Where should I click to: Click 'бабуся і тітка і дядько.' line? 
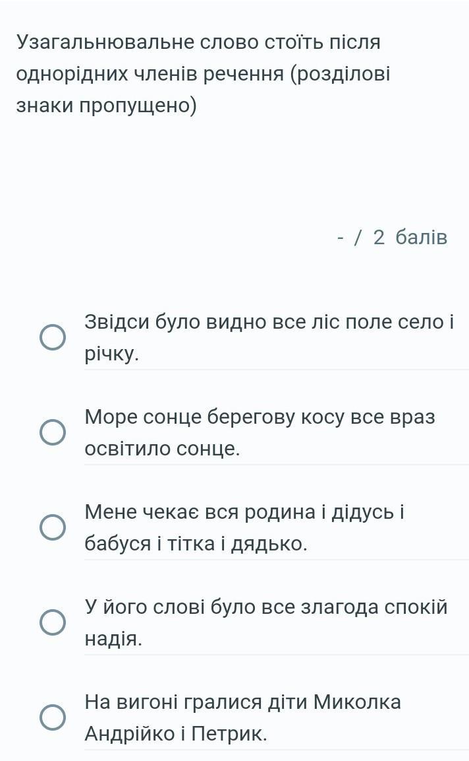pos(196,544)
